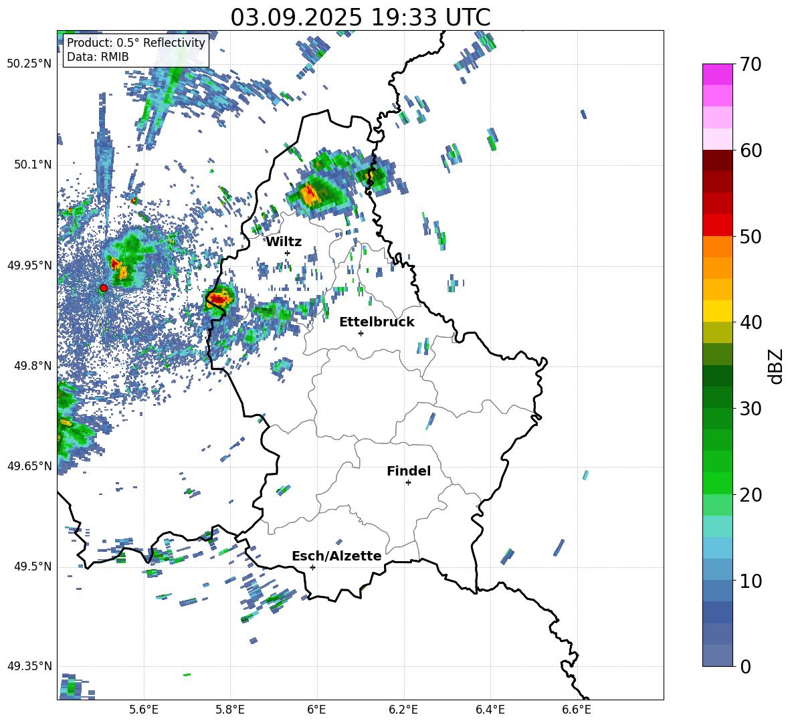Click the red radar site marker dot
The width and height of the screenshot is (792, 723).
pyautogui.click(x=104, y=288)
